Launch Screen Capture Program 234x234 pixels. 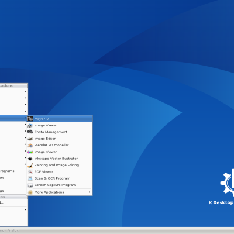click(x=60, y=185)
